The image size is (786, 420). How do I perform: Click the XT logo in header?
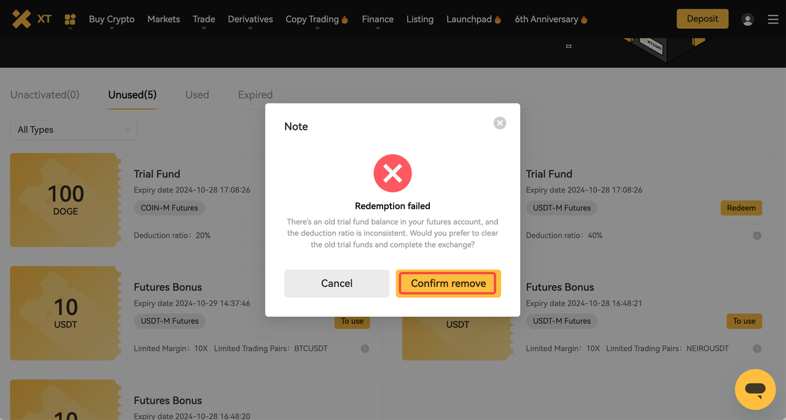coord(31,19)
